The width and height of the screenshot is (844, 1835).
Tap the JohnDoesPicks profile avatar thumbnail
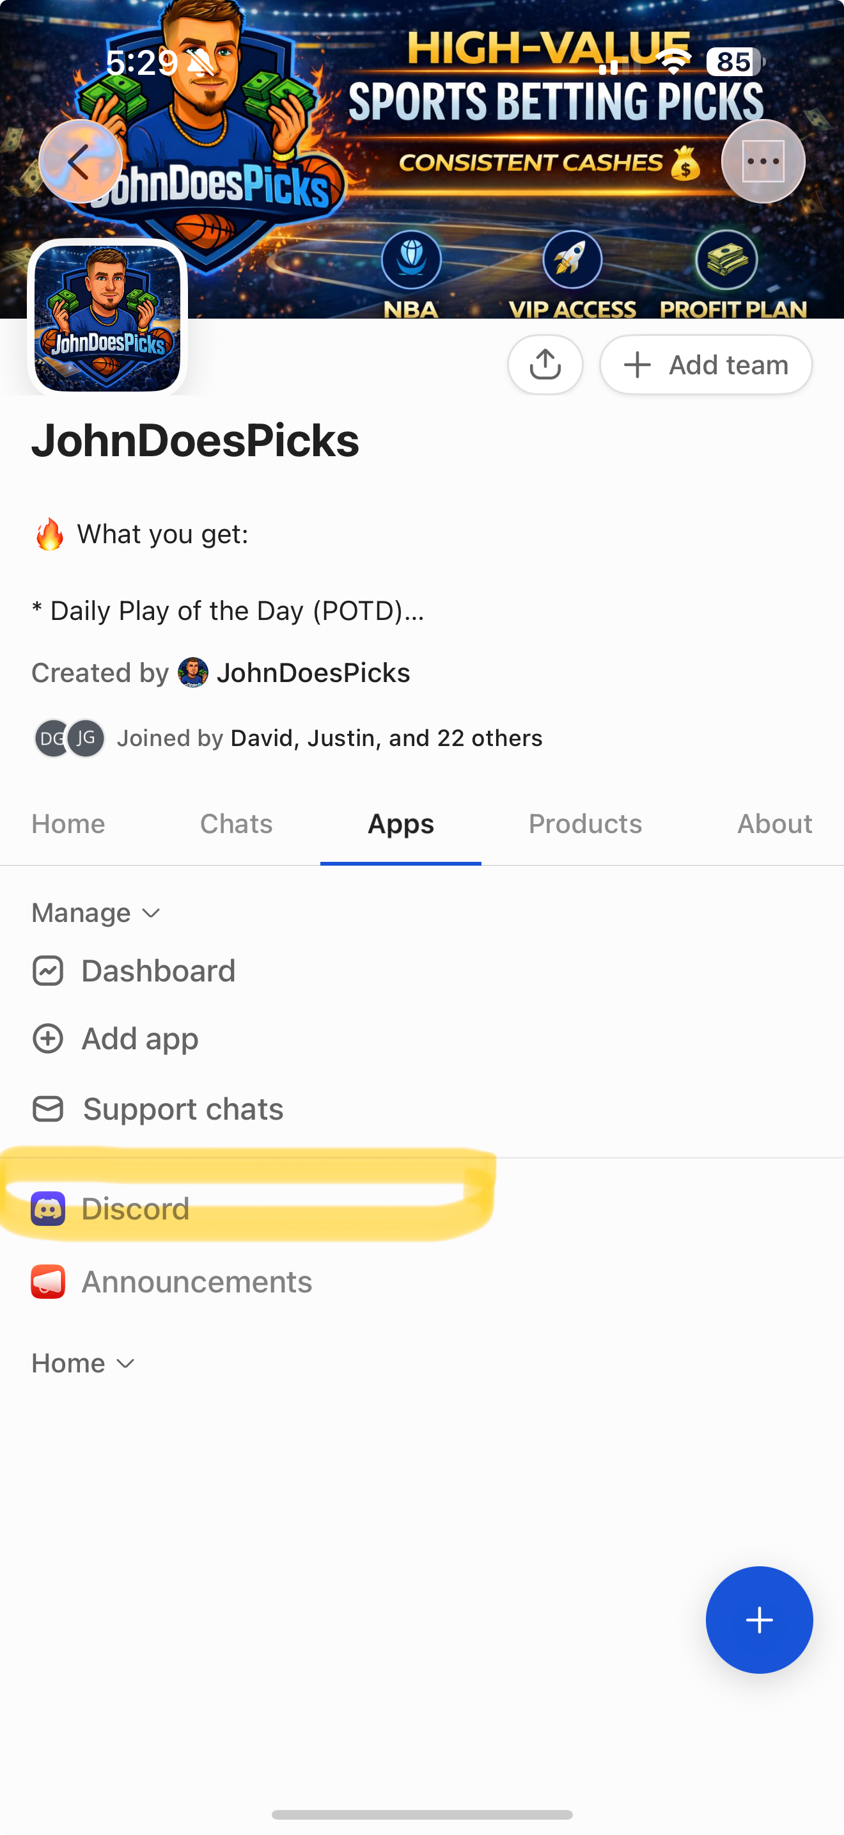coord(107,318)
